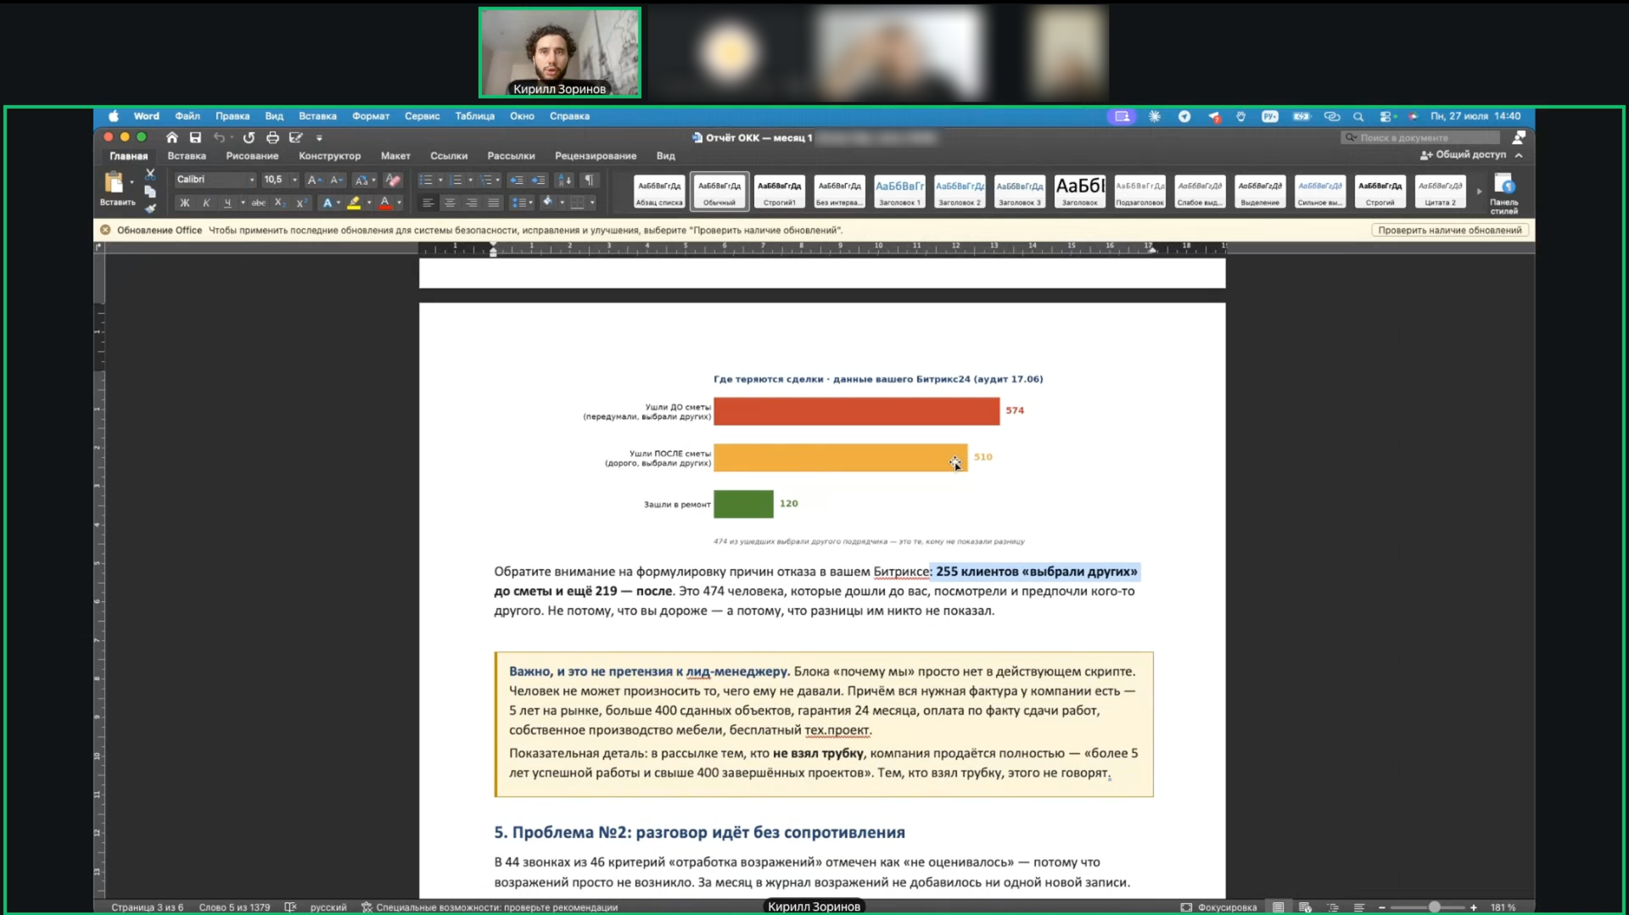Apply superscript formatting
Screen dimensions: 1629x915
coord(300,203)
